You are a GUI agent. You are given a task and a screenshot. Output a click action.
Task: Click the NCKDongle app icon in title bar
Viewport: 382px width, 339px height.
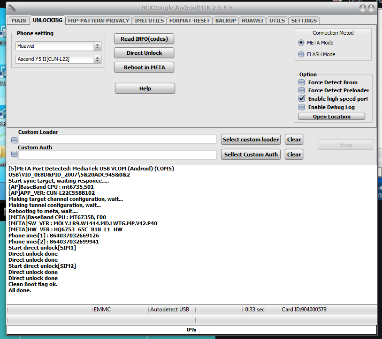[11, 8]
